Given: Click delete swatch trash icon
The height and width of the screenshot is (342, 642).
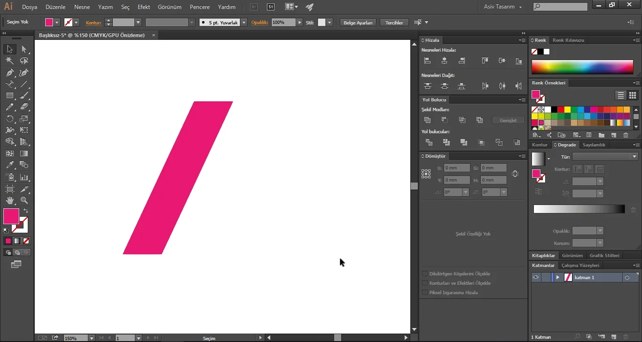Looking at the screenshot, I should click(x=626, y=135).
